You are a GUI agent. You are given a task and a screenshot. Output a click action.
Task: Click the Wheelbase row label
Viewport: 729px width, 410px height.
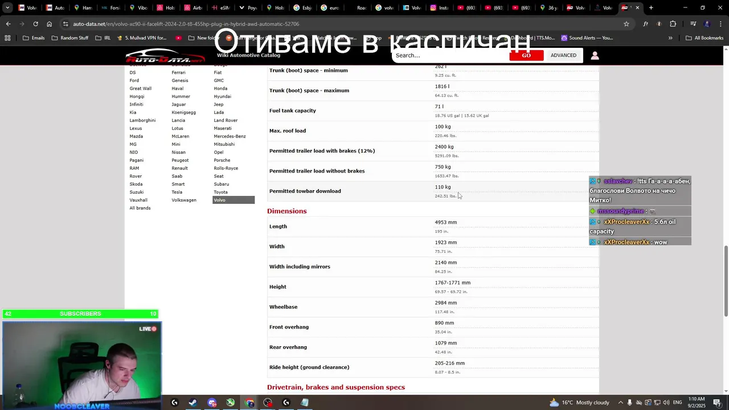tap(283, 307)
